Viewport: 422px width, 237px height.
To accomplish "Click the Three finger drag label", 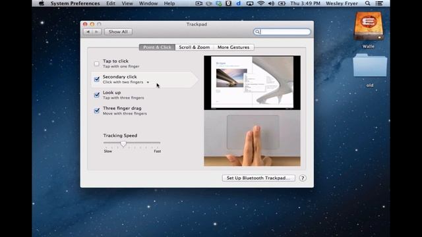I will tap(122, 108).
